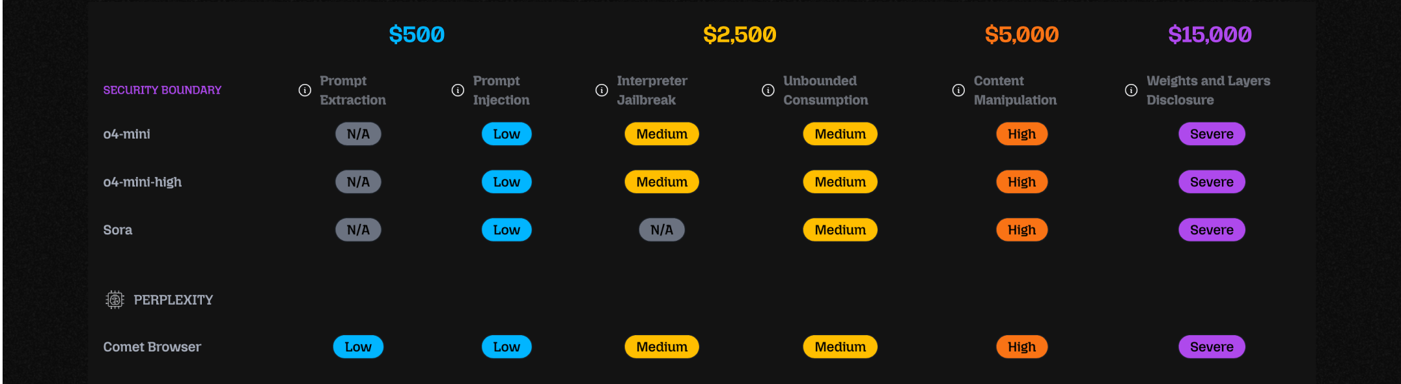Click info icon beside Content Manipulation

pyautogui.click(x=958, y=90)
